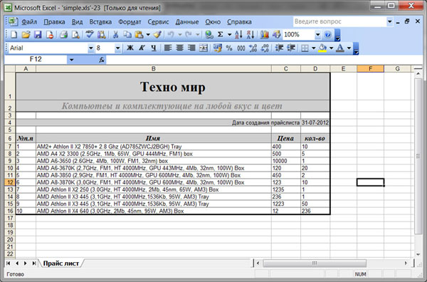Click the Open folder icon
Image resolution: width=427 pixels, height=282 pixels.
[x=26, y=35]
